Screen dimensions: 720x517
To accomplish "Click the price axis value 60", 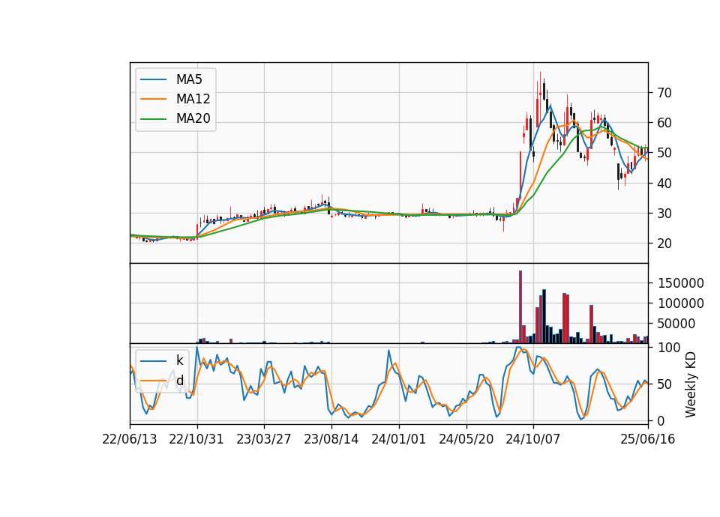I will pyautogui.click(x=664, y=123).
